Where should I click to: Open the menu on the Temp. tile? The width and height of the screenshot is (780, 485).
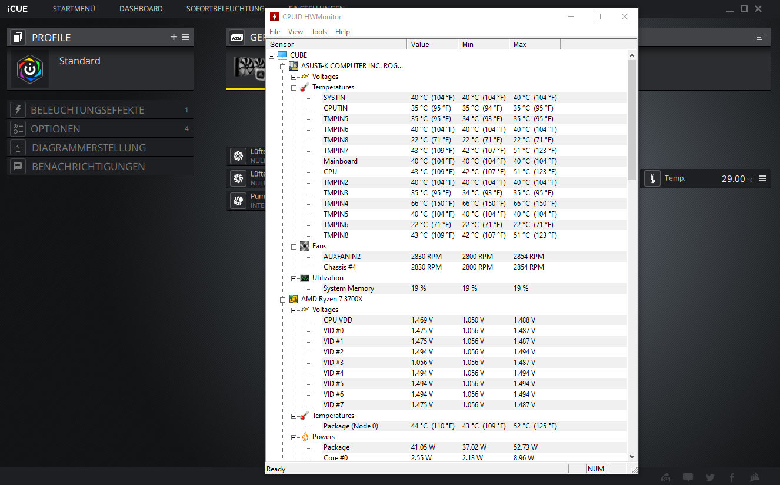pyautogui.click(x=762, y=178)
